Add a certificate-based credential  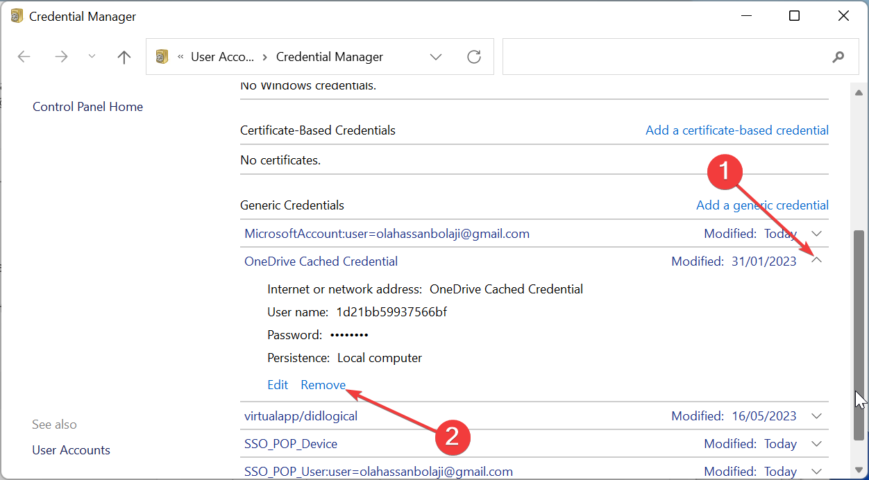point(737,130)
